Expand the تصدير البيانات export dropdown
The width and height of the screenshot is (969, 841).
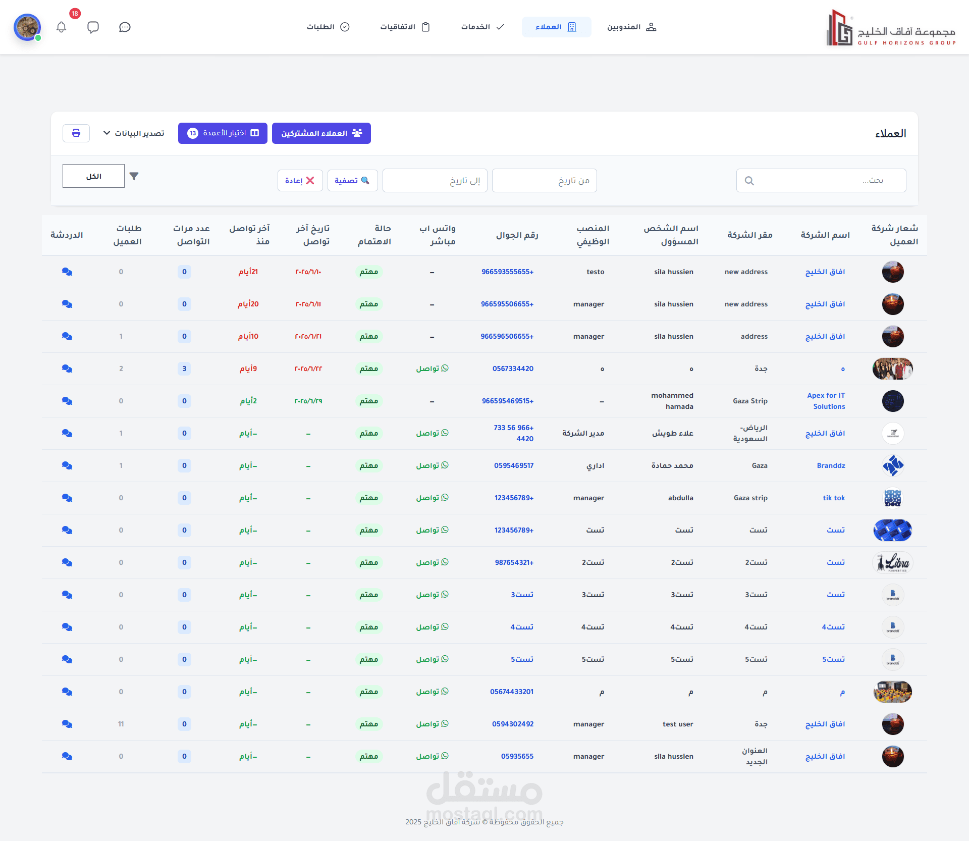coord(134,133)
